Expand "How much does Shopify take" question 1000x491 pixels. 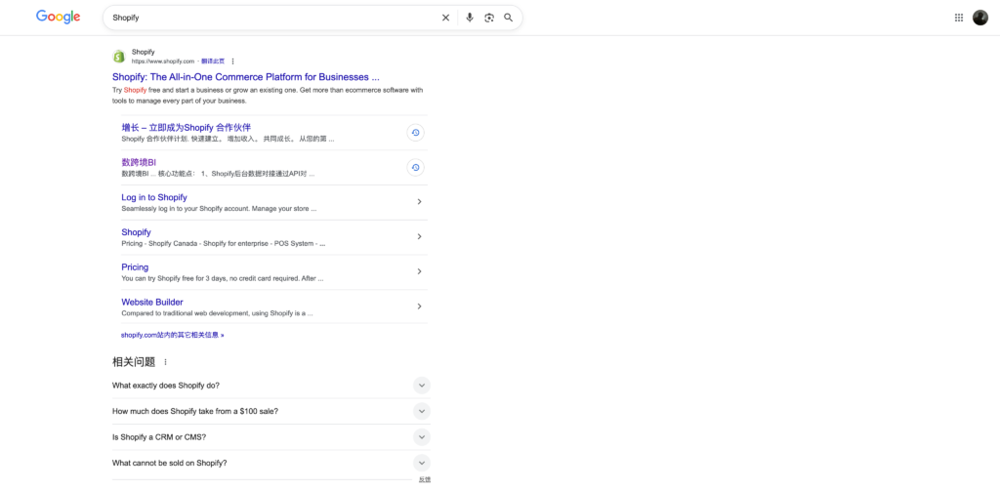pos(422,411)
